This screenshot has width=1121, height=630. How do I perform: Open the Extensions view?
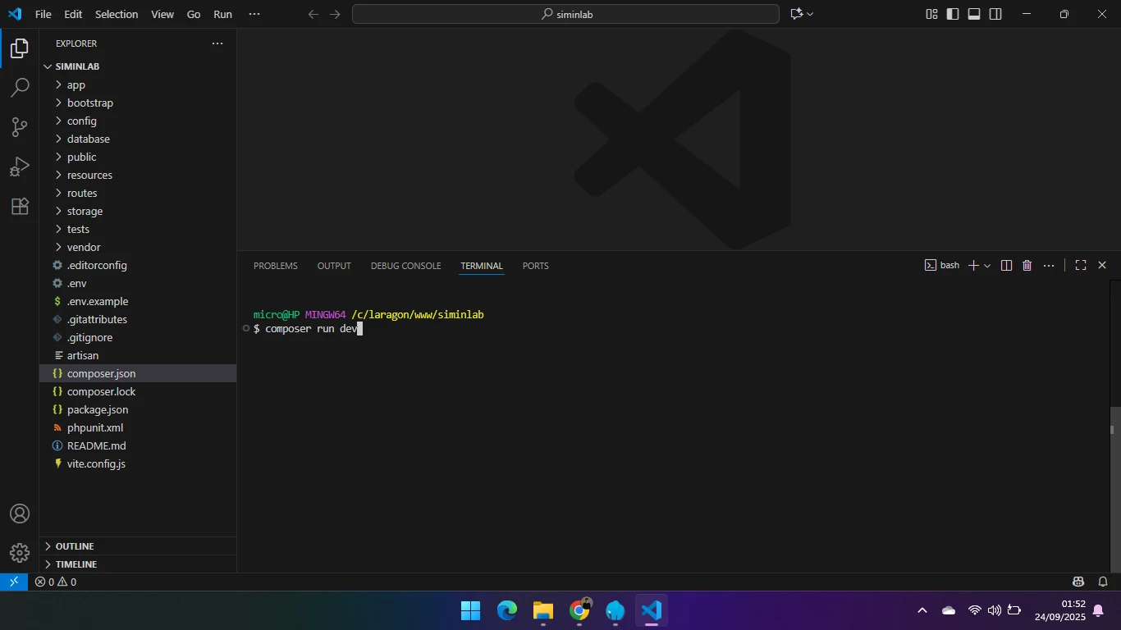click(x=20, y=206)
